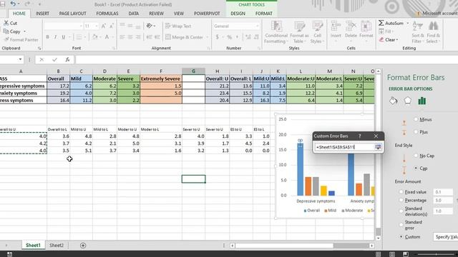Open the font name dropdown
Viewport: 458px width, 257px height.
(81, 26)
